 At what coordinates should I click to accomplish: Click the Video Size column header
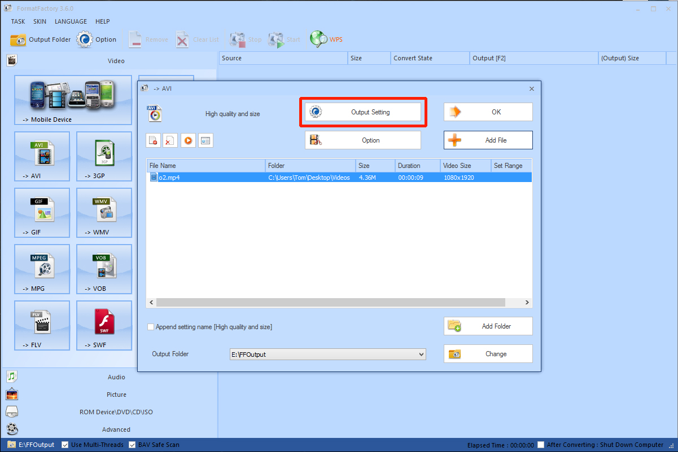[466, 166]
